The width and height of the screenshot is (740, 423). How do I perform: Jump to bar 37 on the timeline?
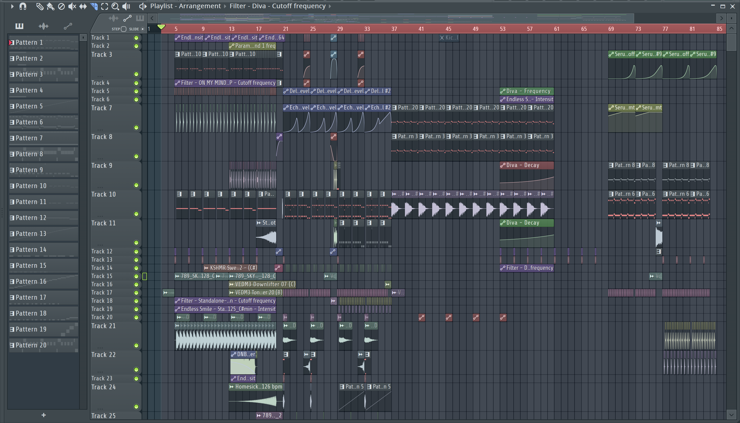[x=394, y=29]
